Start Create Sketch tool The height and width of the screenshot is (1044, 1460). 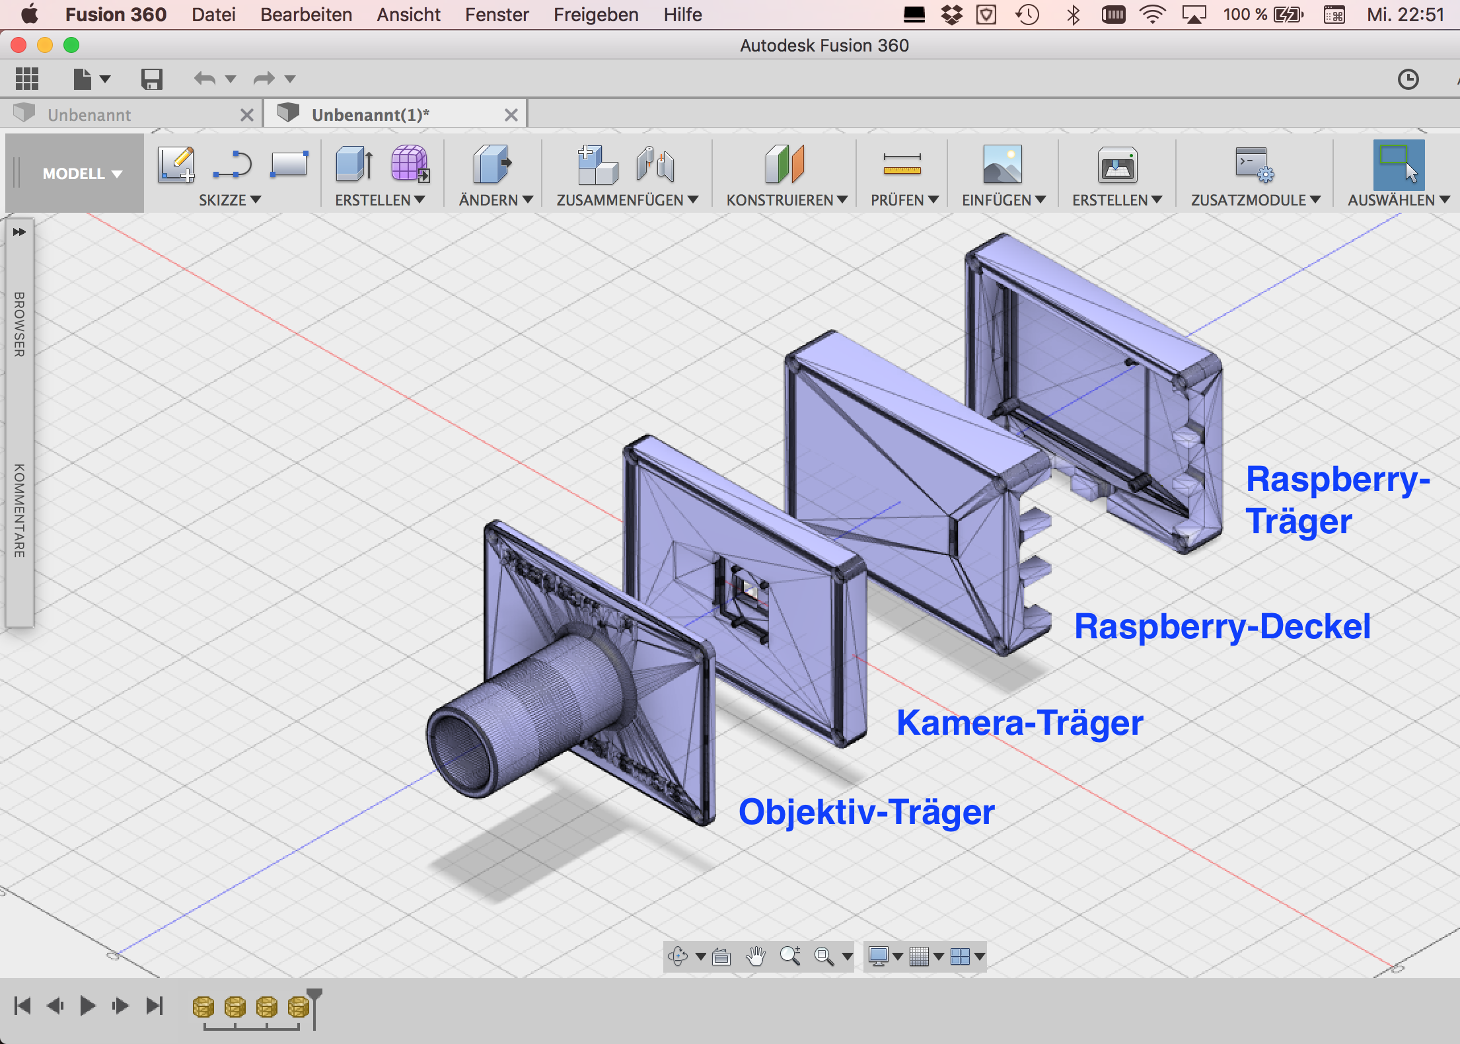tap(176, 164)
